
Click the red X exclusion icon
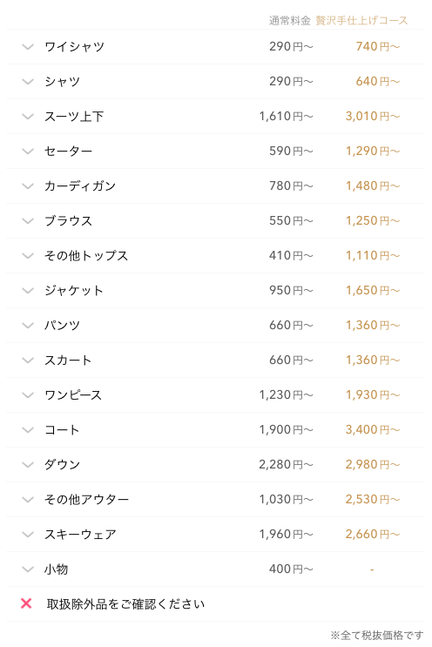pos(26,603)
